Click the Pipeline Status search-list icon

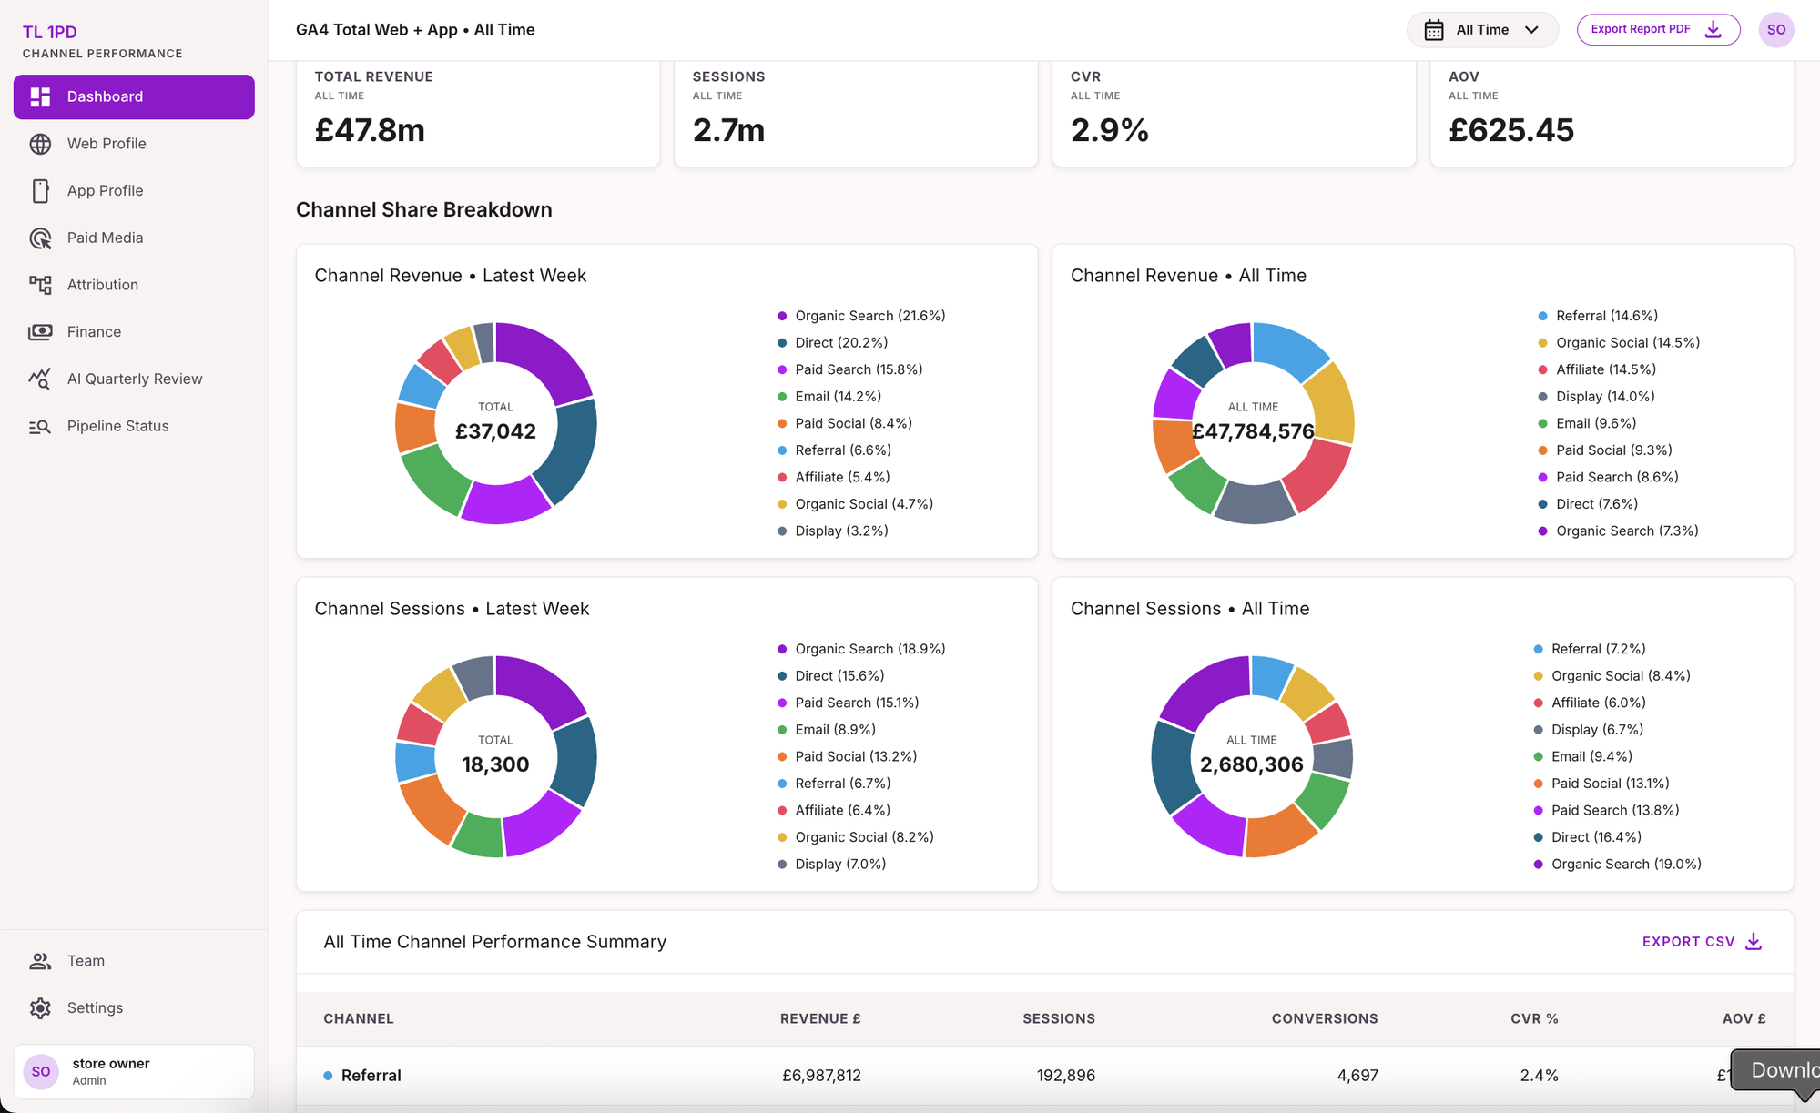(x=40, y=427)
